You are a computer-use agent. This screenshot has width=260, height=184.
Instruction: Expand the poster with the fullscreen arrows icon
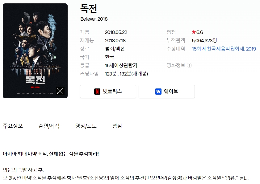coord(60,91)
